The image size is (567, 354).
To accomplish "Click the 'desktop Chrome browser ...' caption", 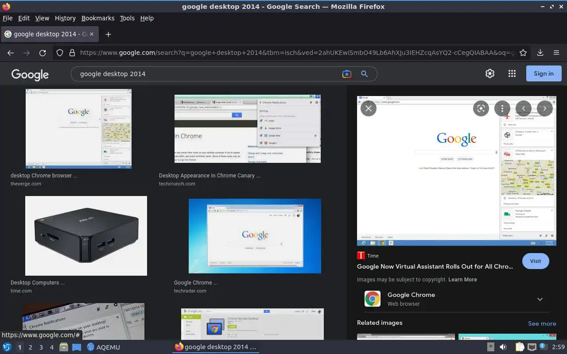I will [x=44, y=176].
